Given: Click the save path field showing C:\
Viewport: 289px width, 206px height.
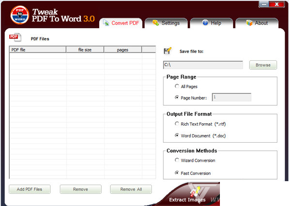Looking at the screenshot, I should 203,65.
